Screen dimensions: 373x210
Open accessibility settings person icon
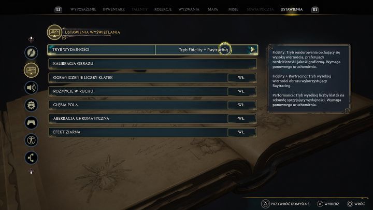(31, 140)
